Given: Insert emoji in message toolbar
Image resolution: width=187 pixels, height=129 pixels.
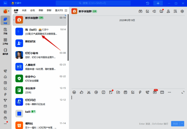Looking at the screenshot, I should (74, 92).
